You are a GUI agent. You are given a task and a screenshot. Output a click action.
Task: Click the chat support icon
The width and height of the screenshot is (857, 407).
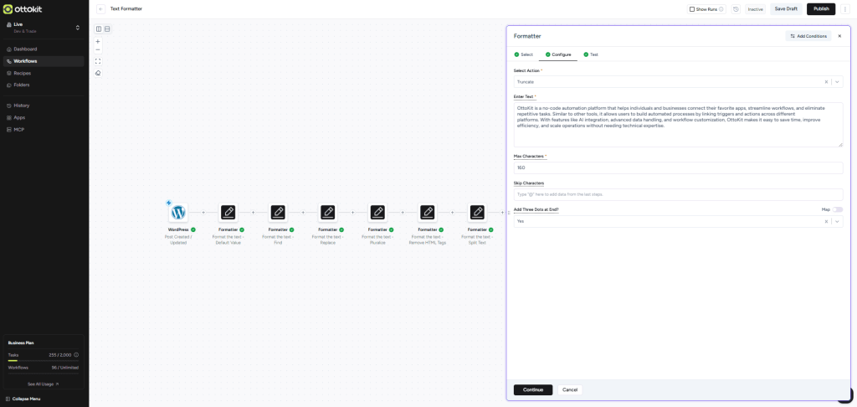click(844, 394)
